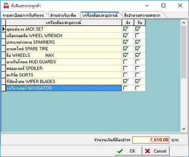Check ส่ง checkbox for SKIRTS
Screen dimensions: 189x157
(x=125, y=75)
